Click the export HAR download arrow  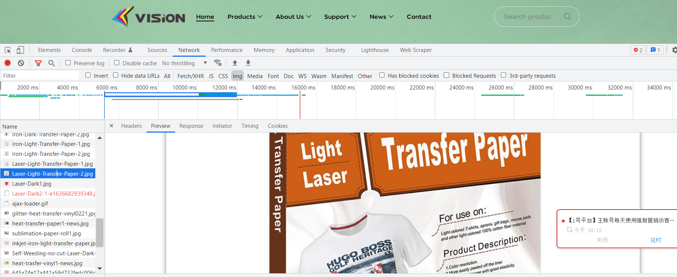click(248, 63)
